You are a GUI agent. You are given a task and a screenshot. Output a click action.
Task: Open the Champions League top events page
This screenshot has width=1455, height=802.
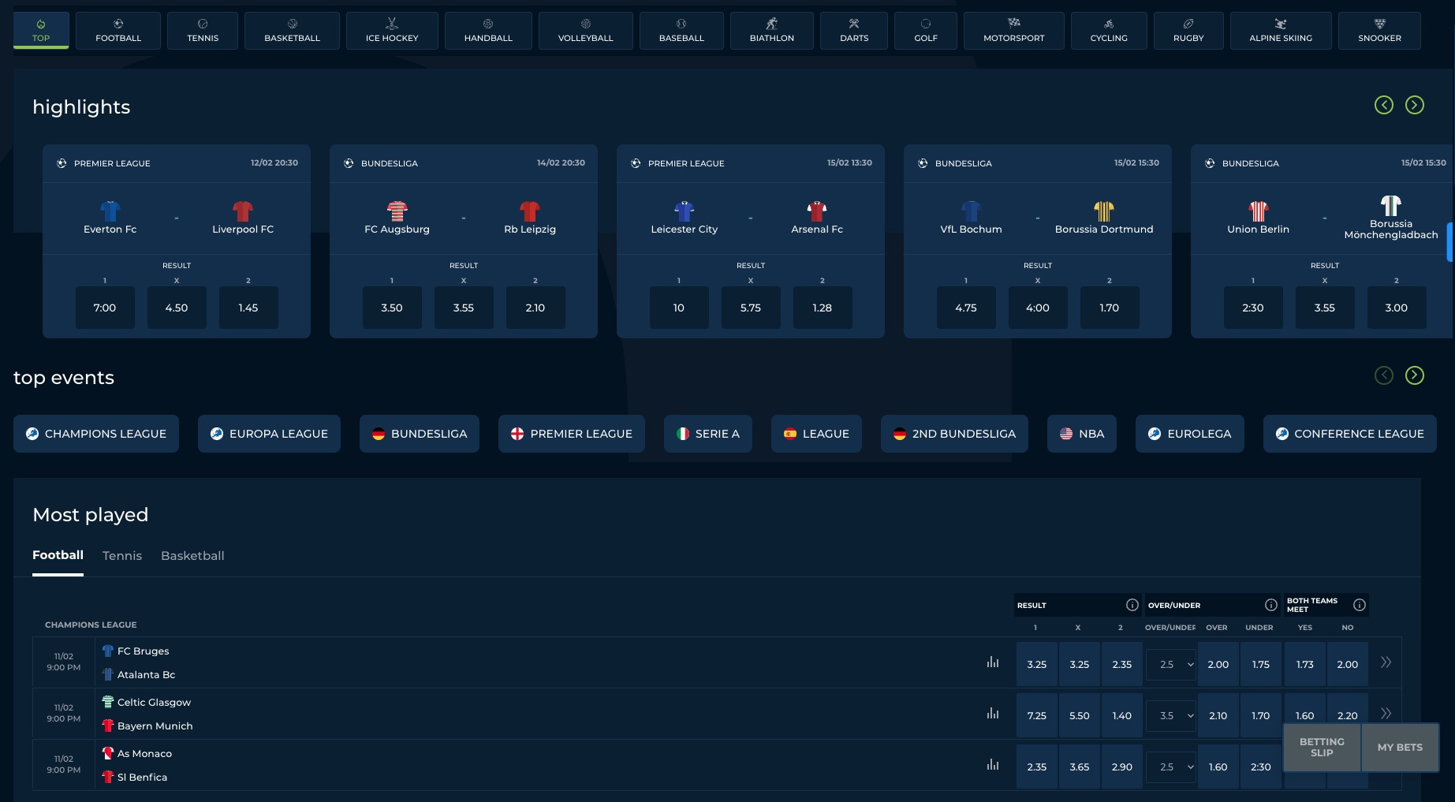[95, 434]
